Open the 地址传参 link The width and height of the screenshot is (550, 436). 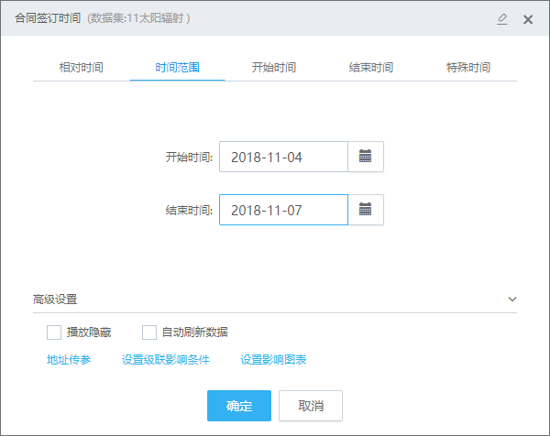click(69, 360)
